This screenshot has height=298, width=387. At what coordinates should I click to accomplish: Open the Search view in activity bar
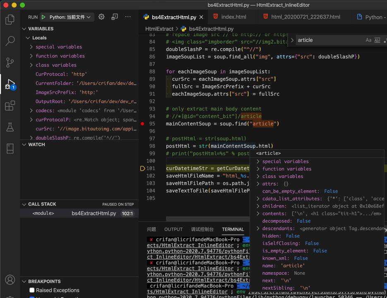pyautogui.click(x=10, y=41)
